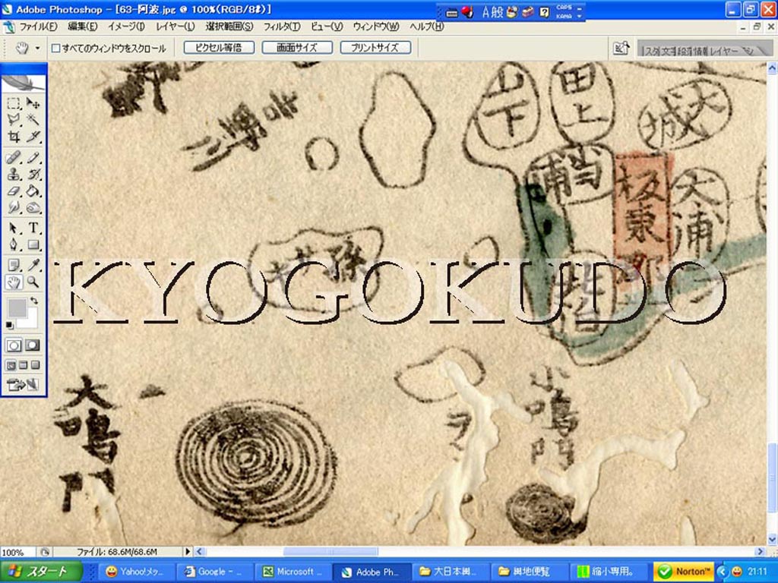Select the Zoom magnifier tool
The height and width of the screenshot is (583, 778).
coord(33,282)
